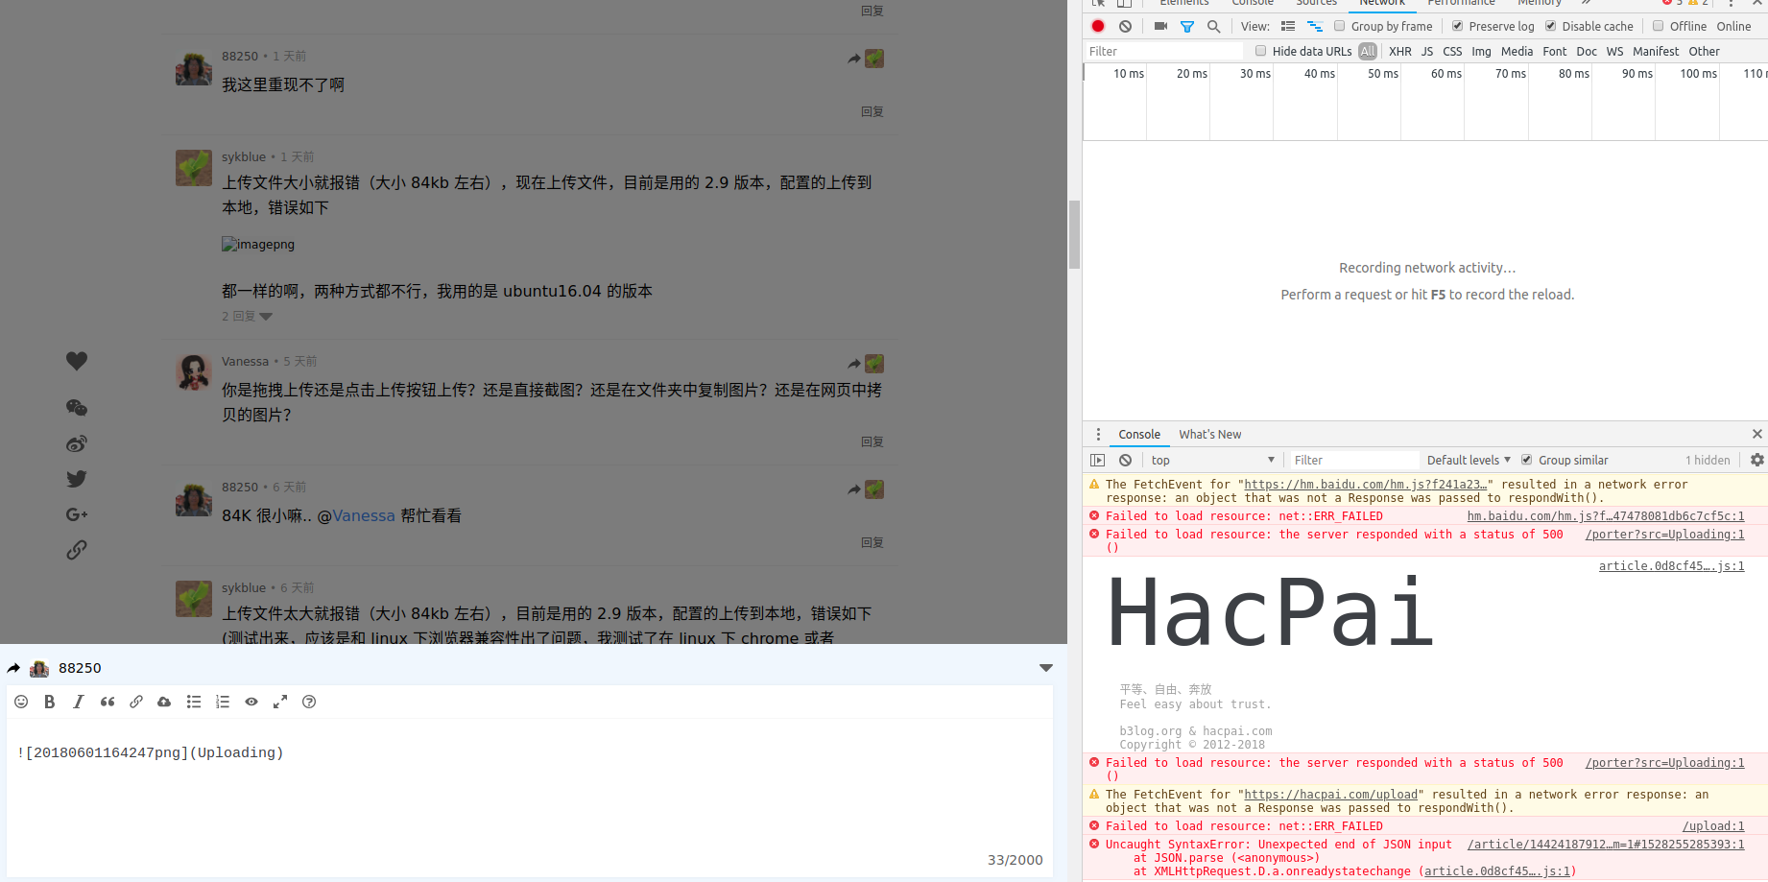Like the article with the heart icon
Image resolution: width=1768 pixels, height=882 pixels.
[77, 361]
